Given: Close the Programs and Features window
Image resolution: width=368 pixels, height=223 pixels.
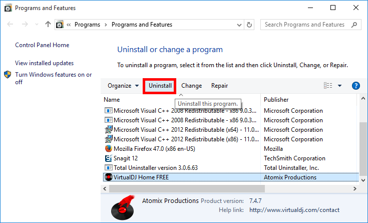Looking at the screenshot, I should point(356,8).
